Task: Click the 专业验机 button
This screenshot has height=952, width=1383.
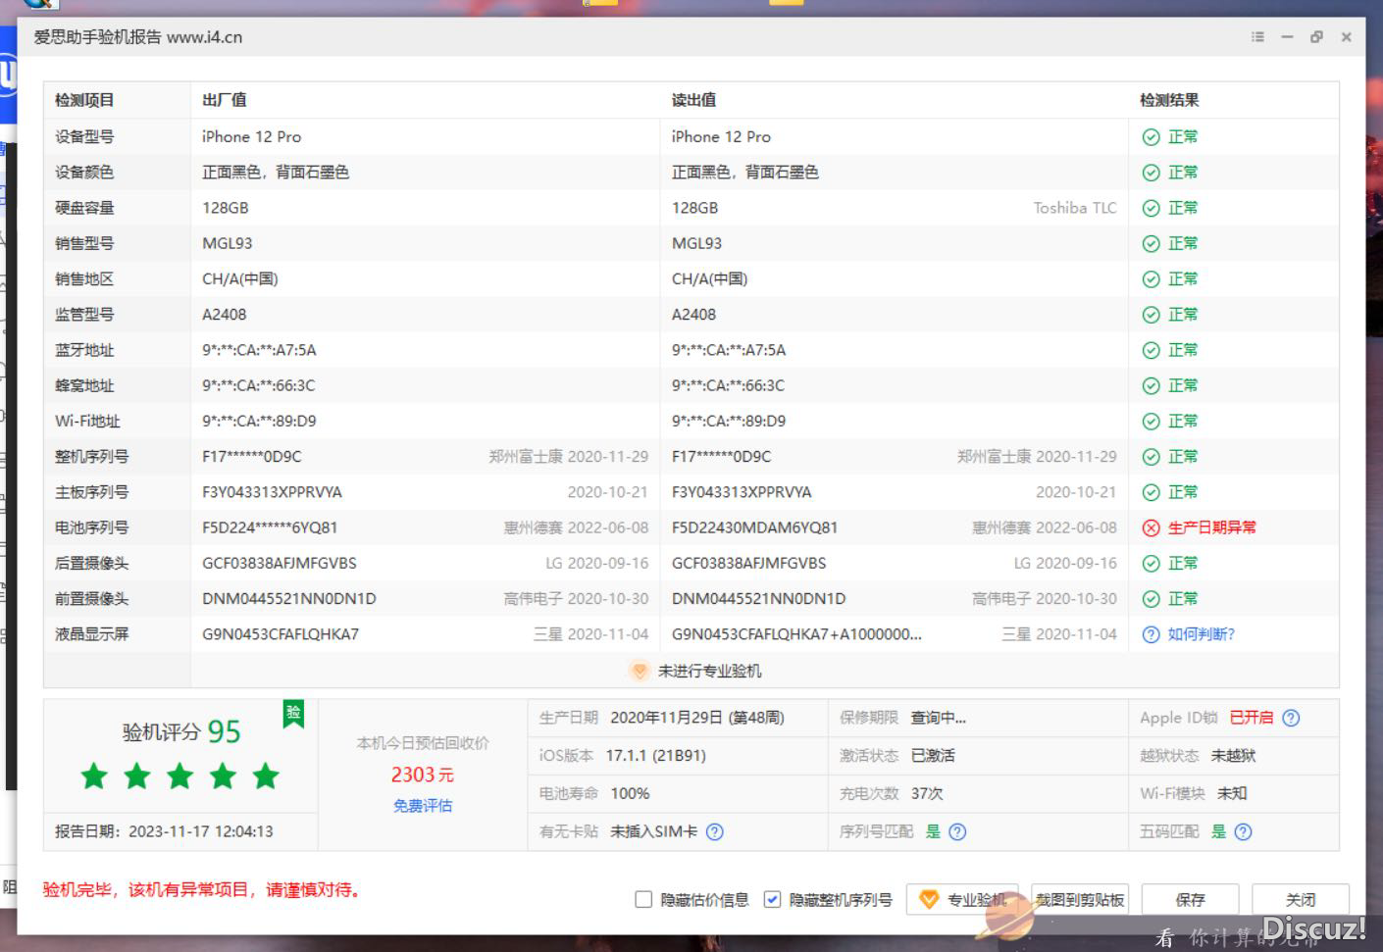Action: pyautogui.click(x=963, y=899)
